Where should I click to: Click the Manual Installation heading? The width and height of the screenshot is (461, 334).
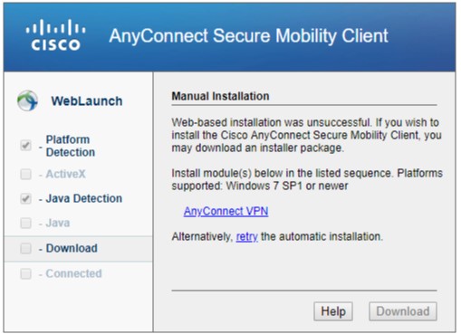(x=220, y=96)
